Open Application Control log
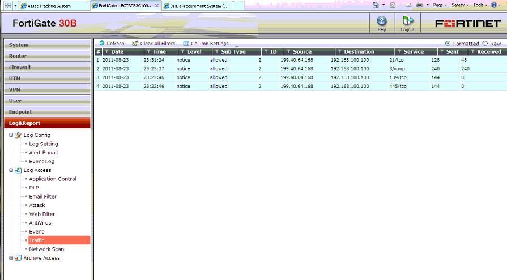This screenshot has height=280, width=507. click(x=53, y=179)
